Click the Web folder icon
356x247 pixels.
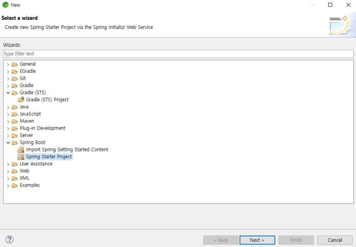pyautogui.click(x=15, y=171)
